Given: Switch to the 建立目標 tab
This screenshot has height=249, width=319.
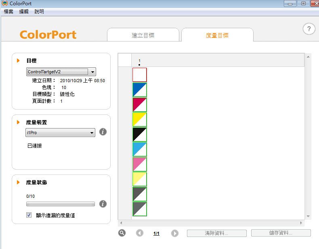Looking at the screenshot, I should [x=143, y=35].
